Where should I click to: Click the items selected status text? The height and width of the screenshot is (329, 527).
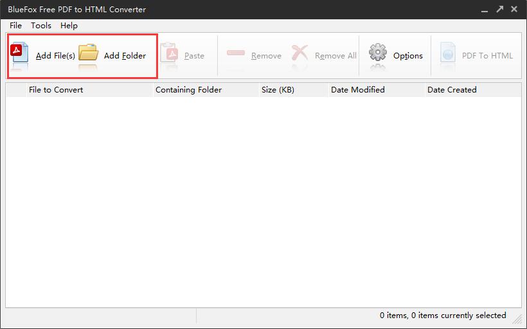(443, 316)
